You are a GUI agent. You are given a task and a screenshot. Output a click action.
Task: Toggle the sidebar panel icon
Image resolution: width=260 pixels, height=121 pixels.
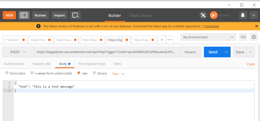(24, 15)
